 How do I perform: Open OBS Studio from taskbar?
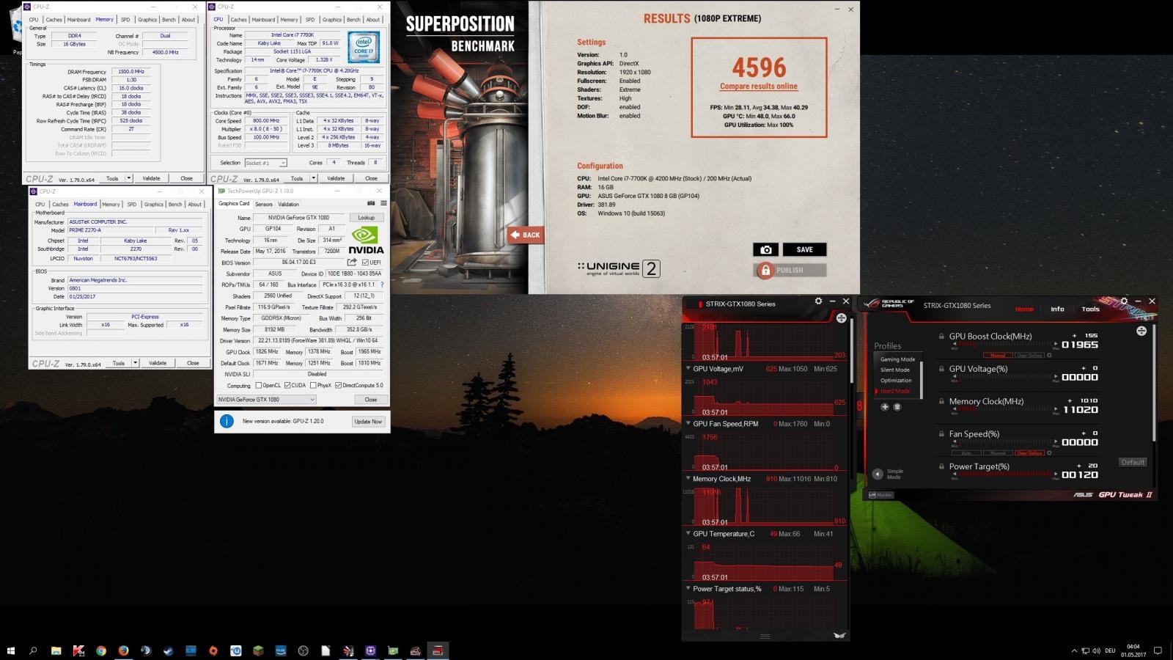click(303, 650)
